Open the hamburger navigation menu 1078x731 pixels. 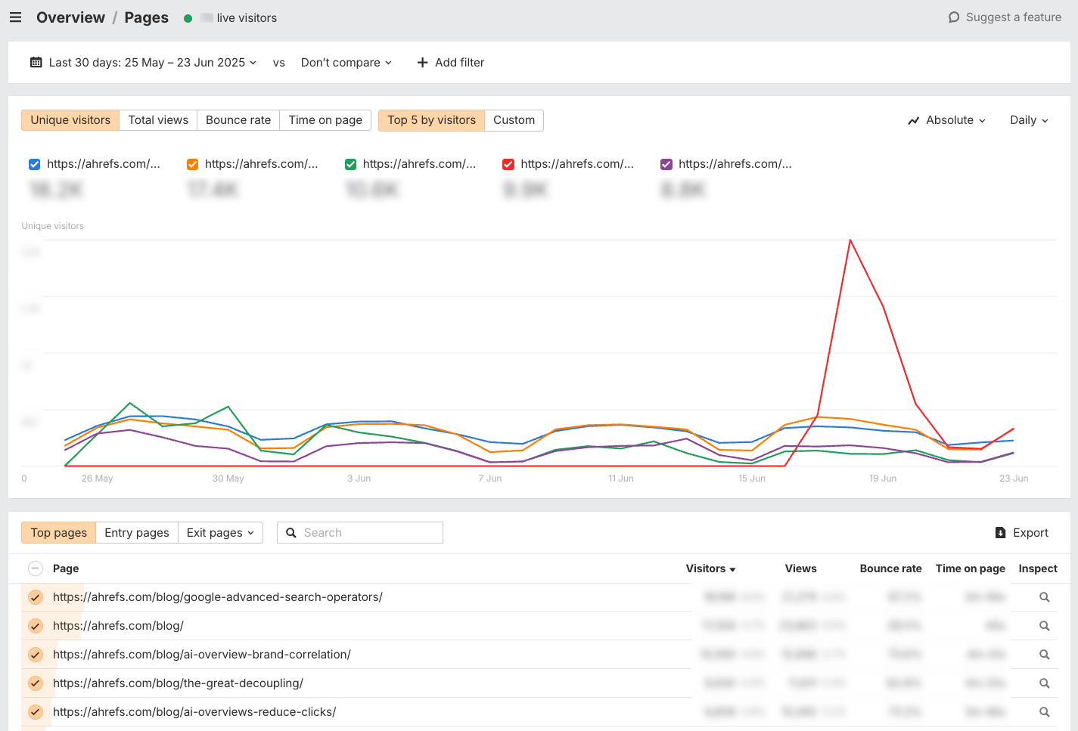click(x=15, y=17)
